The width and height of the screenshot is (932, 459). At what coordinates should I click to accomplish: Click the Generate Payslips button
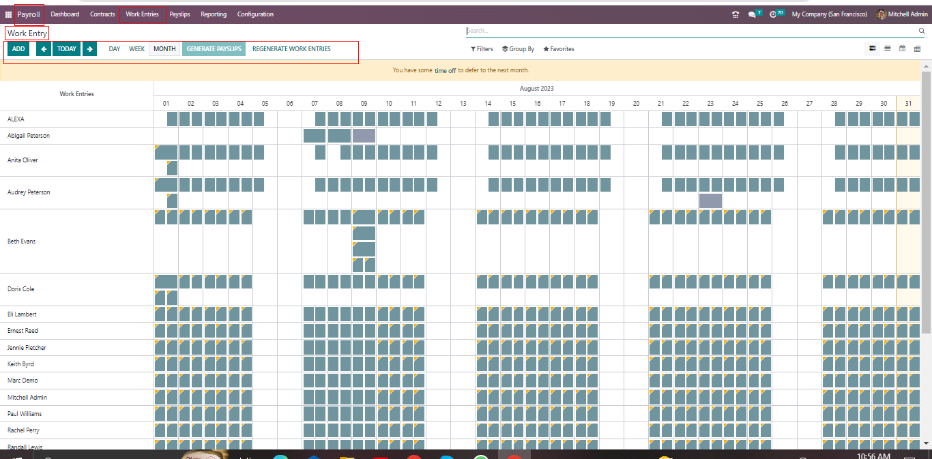click(x=214, y=49)
